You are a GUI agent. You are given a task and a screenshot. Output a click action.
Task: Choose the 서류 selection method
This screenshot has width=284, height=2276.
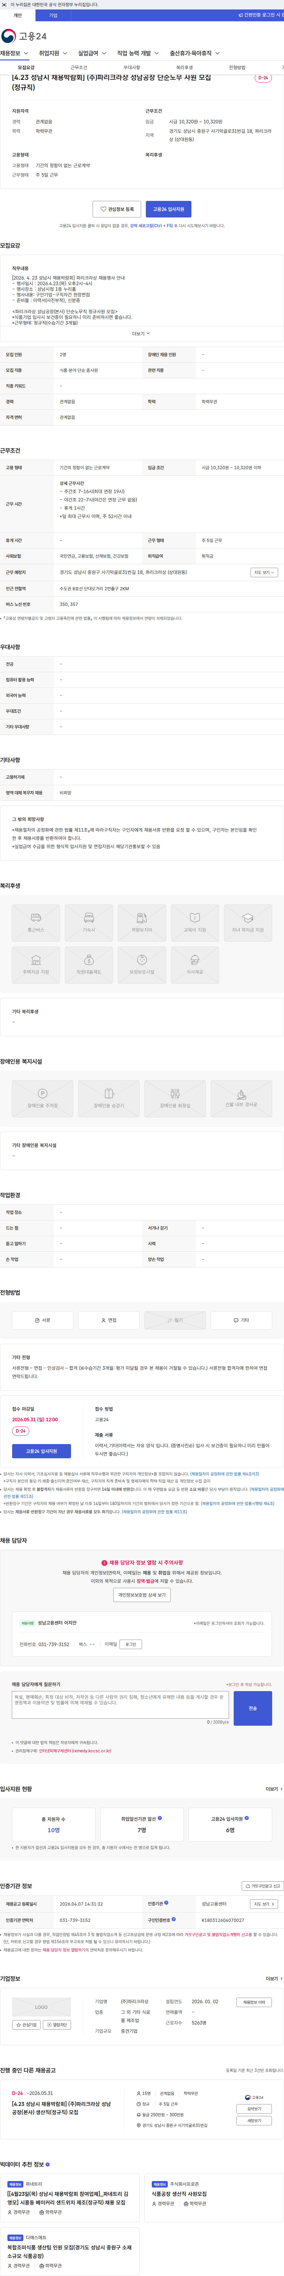pyautogui.click(x=43, y=1320)
